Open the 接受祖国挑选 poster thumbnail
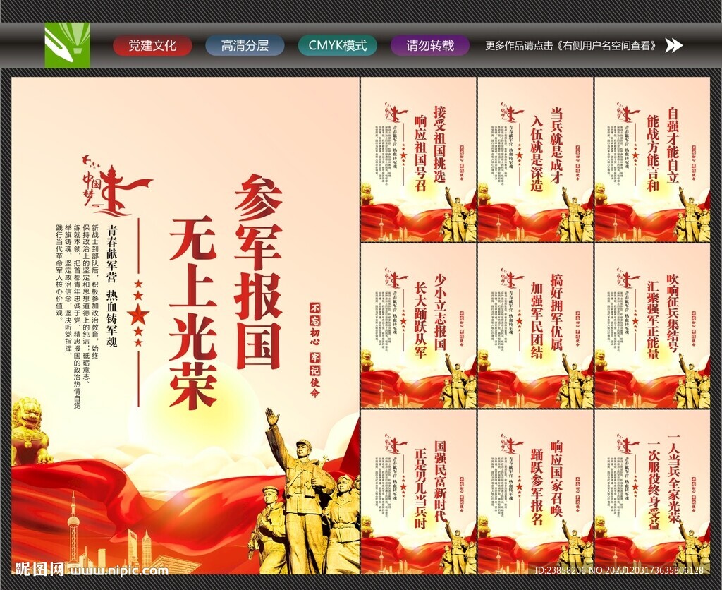This screenshot has width=722, height=590. point(418,159)
